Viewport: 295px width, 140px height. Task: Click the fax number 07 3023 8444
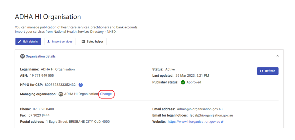(39, 115)
